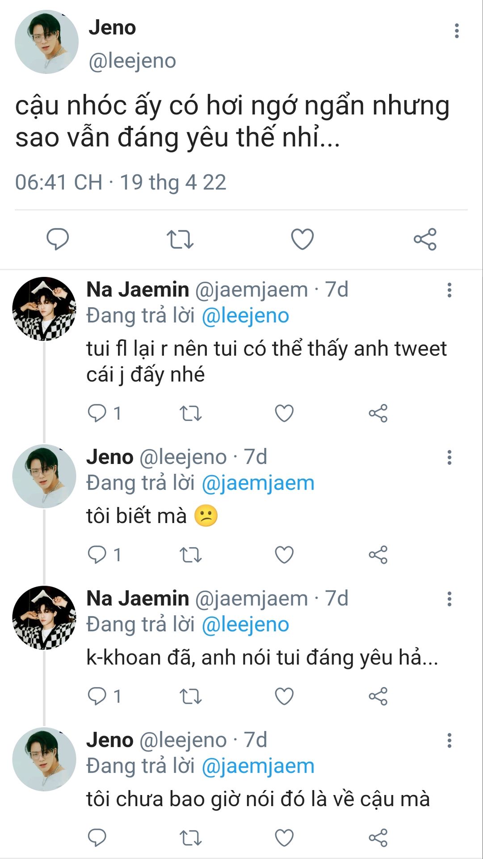View replies count on Jaemin's first reply
483x859 pixels.
coord(105,413)
